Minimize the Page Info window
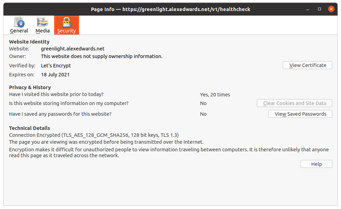Screen dimensions: 341x209 point(308,9)
